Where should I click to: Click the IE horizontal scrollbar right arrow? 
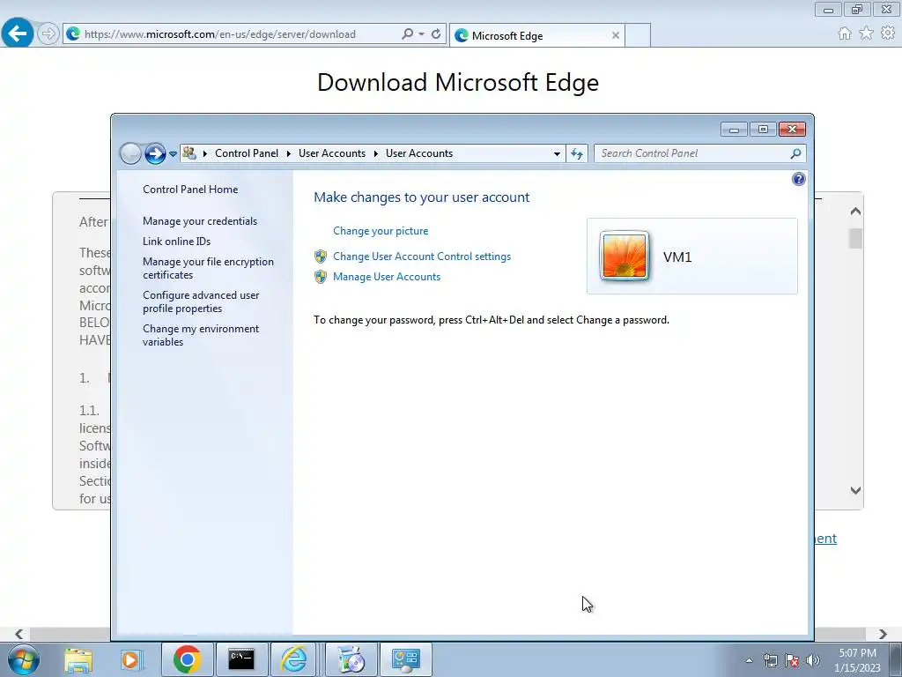click(x=883, y=634)
